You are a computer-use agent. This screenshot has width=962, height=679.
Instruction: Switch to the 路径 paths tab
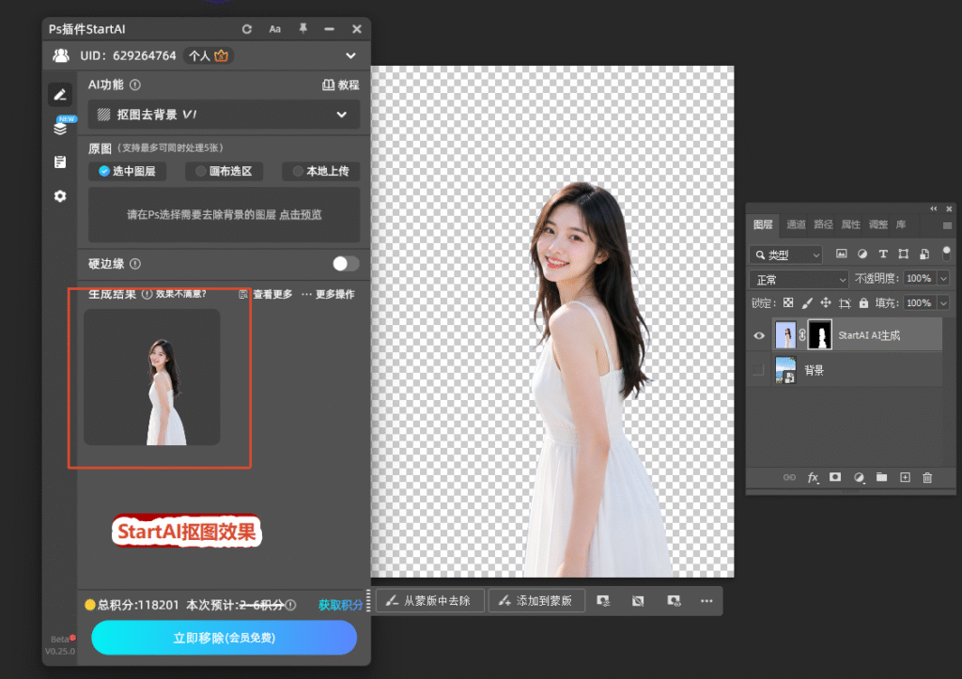tap(823, 224)
